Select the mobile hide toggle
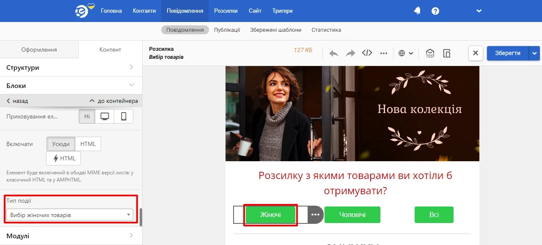Screen dimensions: 542x245 click(x=124, y=116)
